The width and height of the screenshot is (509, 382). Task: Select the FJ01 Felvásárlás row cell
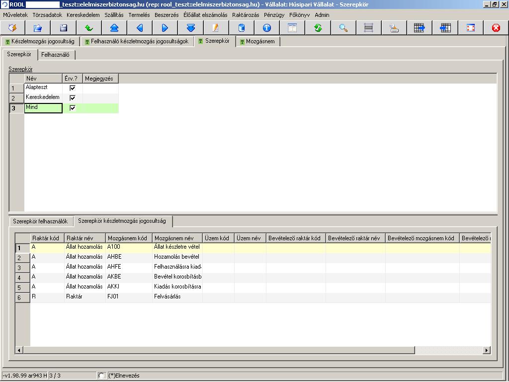[x=113, y=297]
